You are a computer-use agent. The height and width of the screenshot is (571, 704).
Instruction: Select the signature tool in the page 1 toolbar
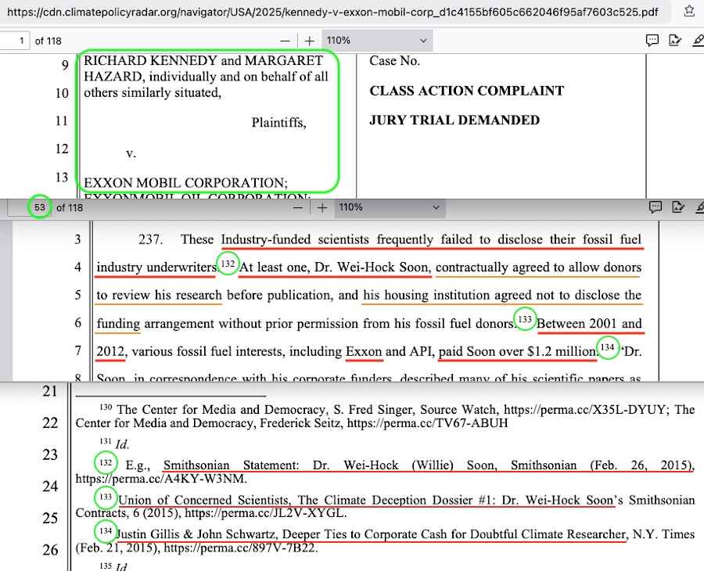coord(675,41)
